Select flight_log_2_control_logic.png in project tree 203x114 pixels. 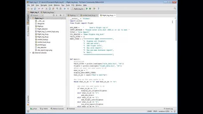click(48, 32)
